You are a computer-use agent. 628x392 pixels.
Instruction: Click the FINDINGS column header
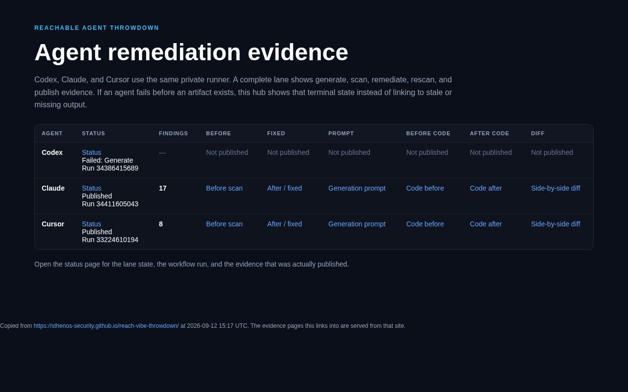[173, 133]
